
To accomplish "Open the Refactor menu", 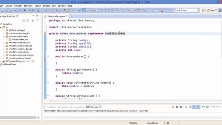I will (x=18, y=6).
